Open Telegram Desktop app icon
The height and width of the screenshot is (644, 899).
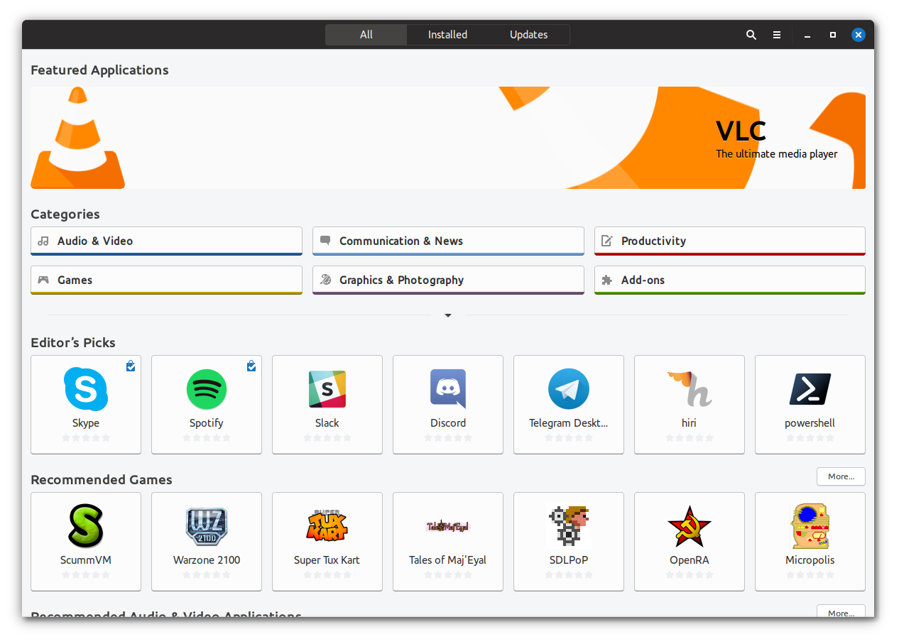(569, 389)
